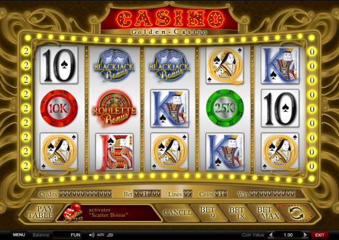Click the BET 9 button
The image size is (339, 240).
pos(207,212)
